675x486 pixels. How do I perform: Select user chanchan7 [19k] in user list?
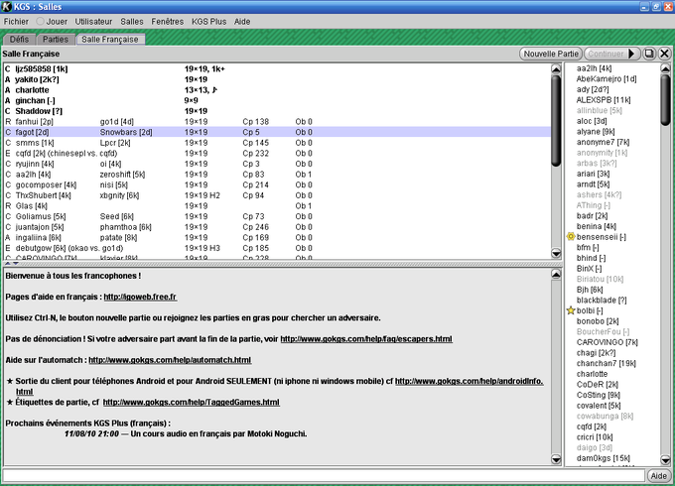coord(607,363)
